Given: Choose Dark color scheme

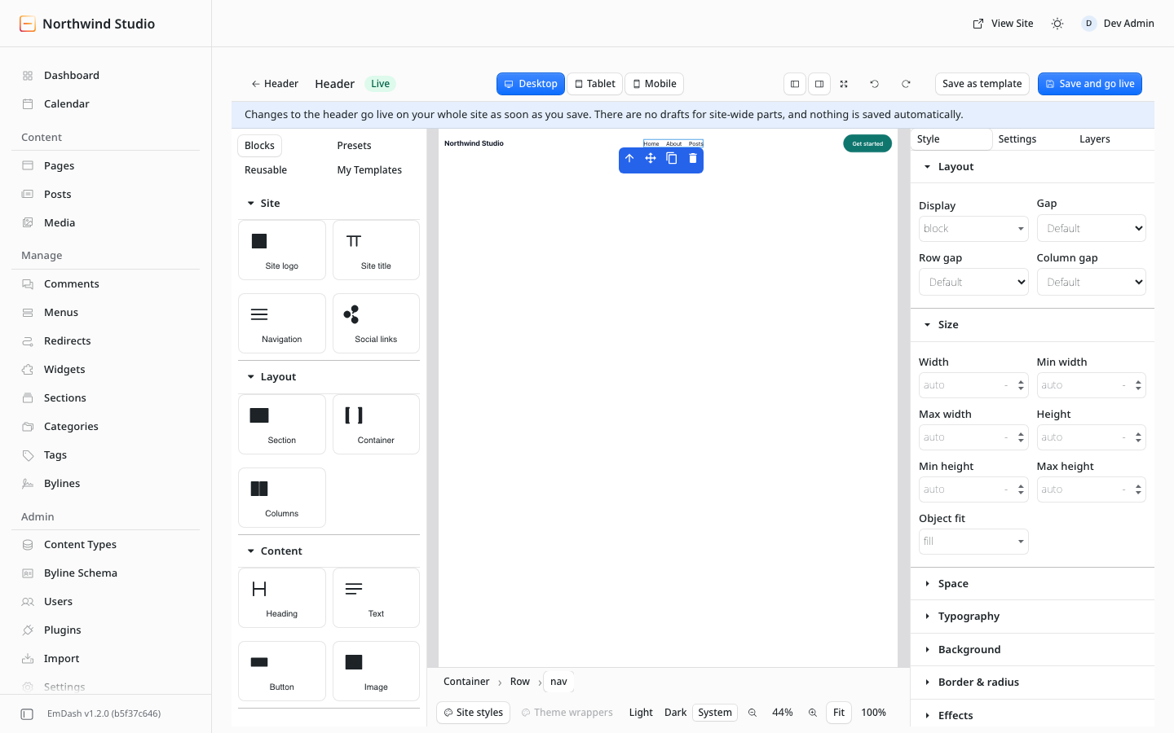Looking at the screenshot, I should pyautogui.click(x=675, y=713).
